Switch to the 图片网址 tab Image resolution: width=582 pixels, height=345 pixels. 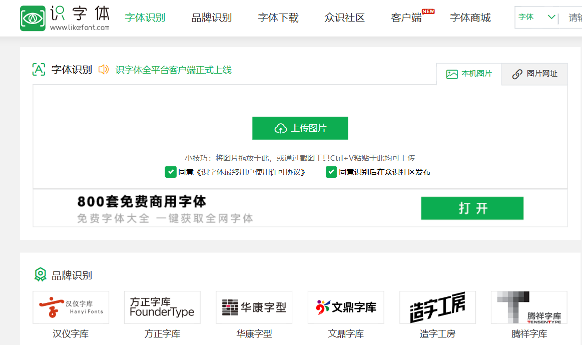(534, 74)
